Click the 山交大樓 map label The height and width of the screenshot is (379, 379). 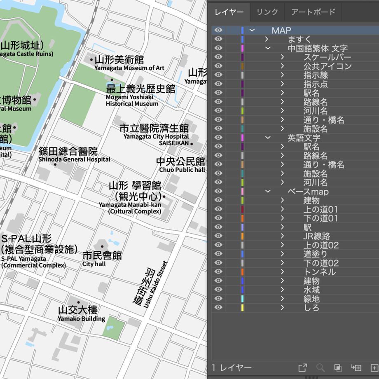pyautogui.click(x=77, y=310)
